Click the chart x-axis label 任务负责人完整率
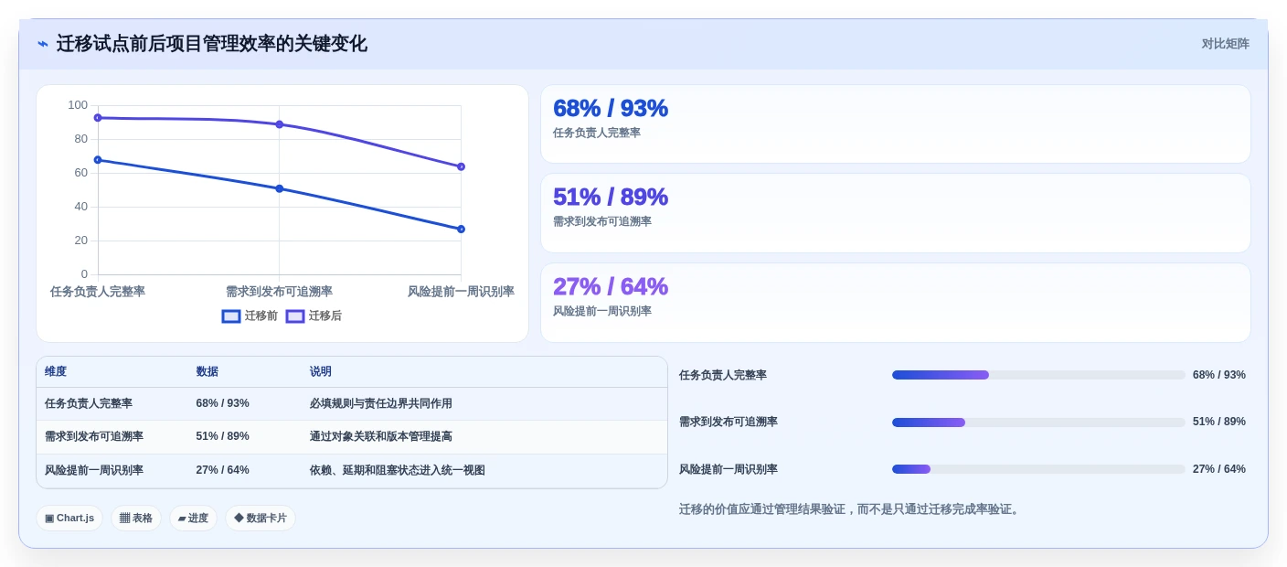 [x=98, y=292]
